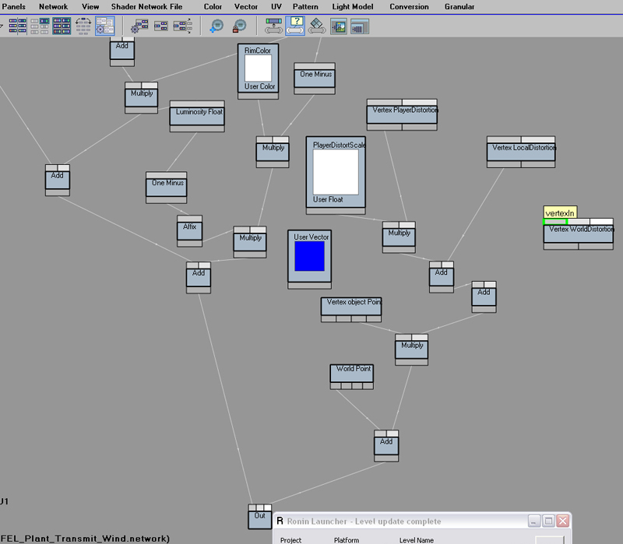Screen dimensions: 623x544
Task: Select the One Minus node under Luminosity Float
Action: pyautogui.click(x=166, y=187)
